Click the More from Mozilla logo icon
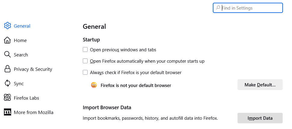Screen dimensions: 292x129 click(x=8, y=112)
